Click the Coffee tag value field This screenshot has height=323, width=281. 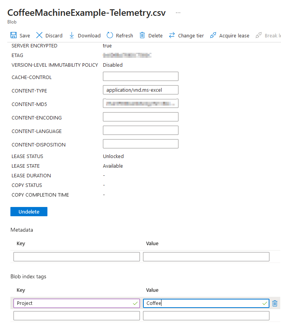tap(203, 303)
